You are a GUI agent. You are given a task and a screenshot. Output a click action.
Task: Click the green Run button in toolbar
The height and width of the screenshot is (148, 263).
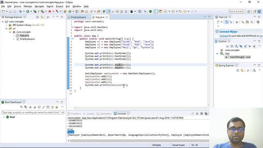coord(28,12)
